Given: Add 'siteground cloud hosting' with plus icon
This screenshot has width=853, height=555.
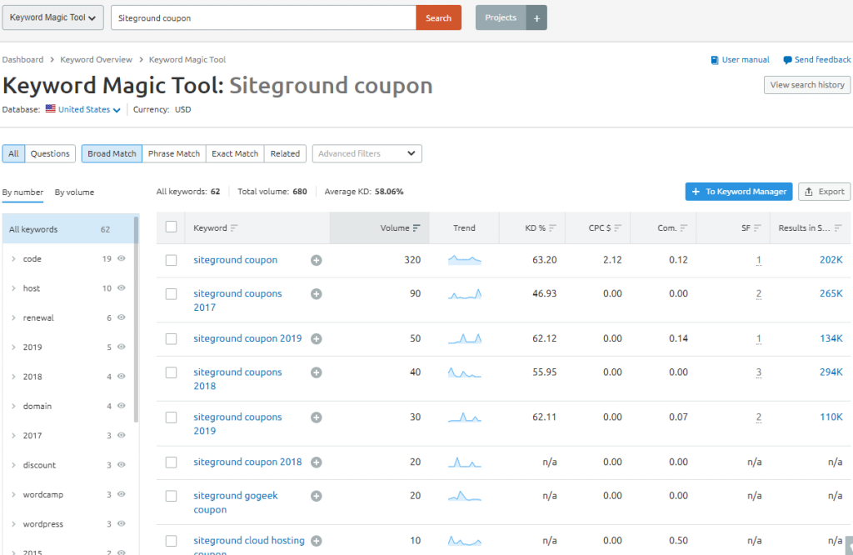Looking at the screenshot, I should [x=316, y=541].
